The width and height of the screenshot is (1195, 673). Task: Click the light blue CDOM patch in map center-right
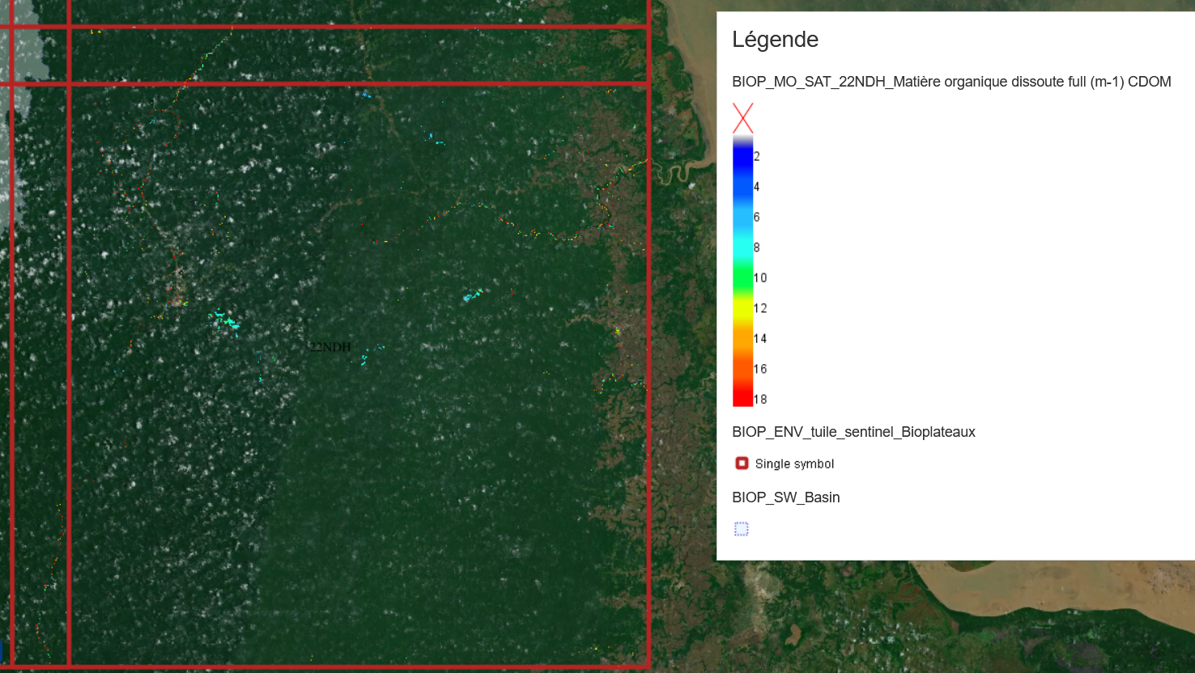pyautogui.click(x=472, y=295)
